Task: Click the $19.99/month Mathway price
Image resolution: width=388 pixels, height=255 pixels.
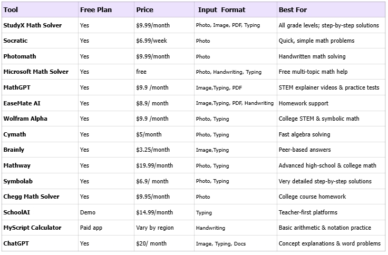Action: (x=154, y=165)
